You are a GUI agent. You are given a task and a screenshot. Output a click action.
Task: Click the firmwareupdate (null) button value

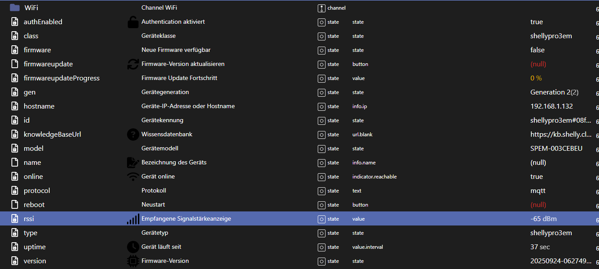(x=538, y=64)
